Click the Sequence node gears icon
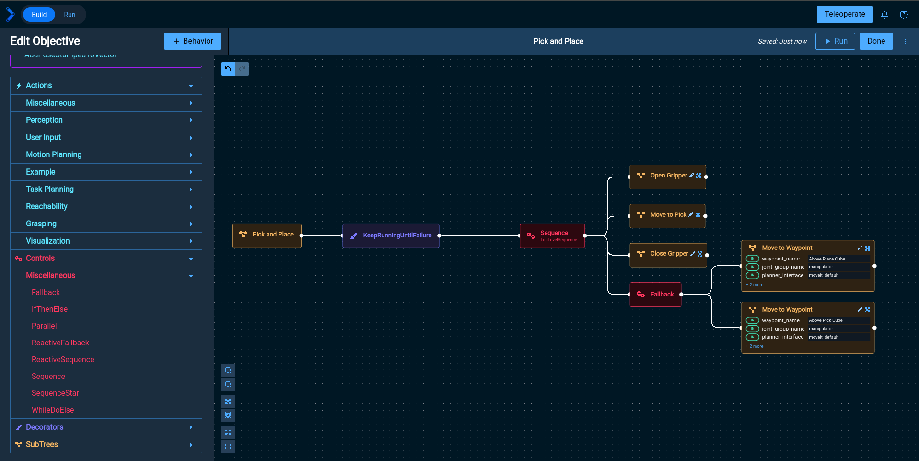The image size is (919, 461). pyautogui.click(x=531, y=236)
